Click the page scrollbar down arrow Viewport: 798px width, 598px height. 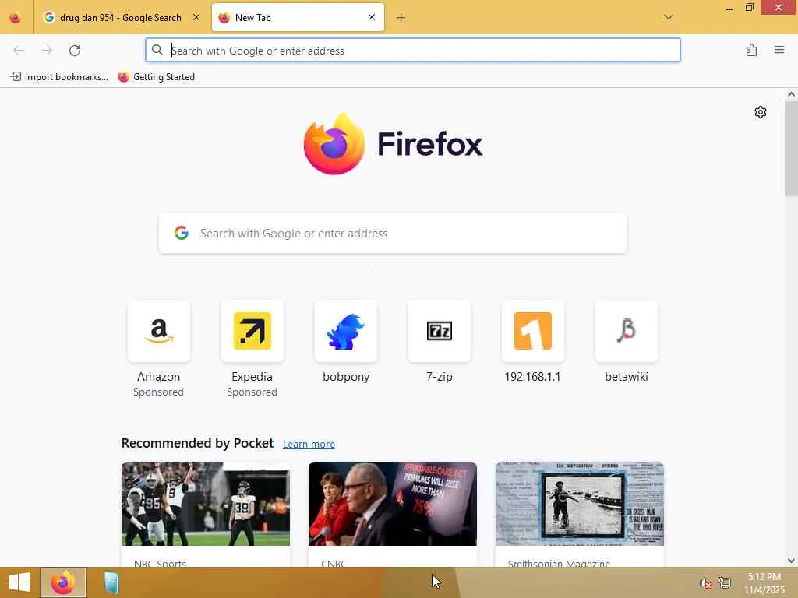(x=791, y=561)
